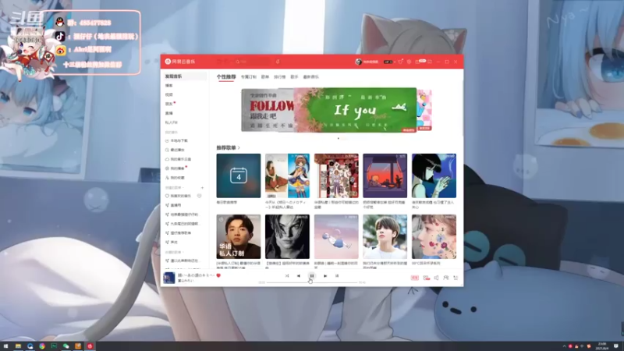
Task: Open the black-and-white portrait playlist cover
Action: pyautogui.click(x=287, y=237)
